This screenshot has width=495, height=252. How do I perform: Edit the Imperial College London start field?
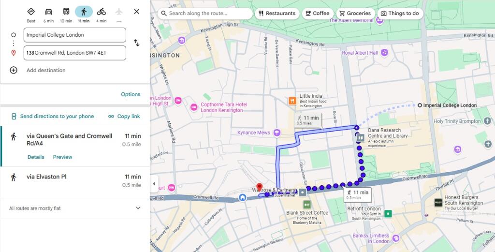[x=75, y=35]
